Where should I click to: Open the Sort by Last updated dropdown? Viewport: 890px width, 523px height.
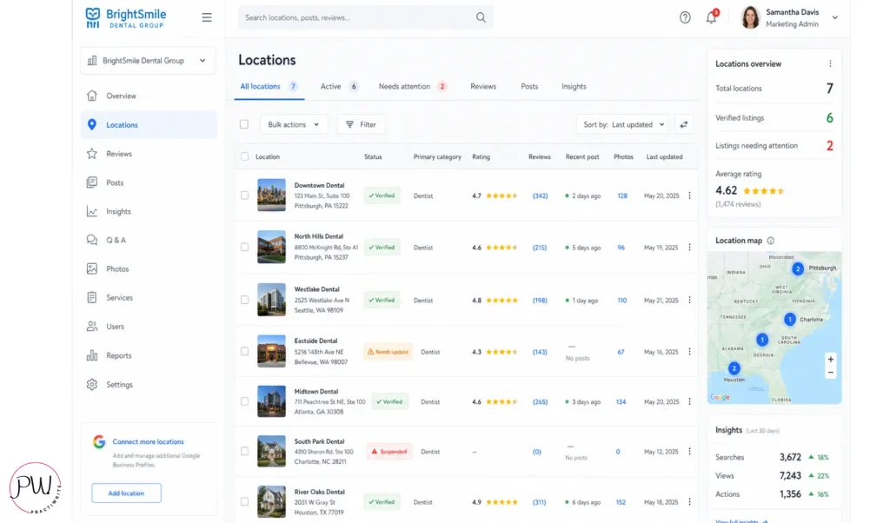click(622, 124)
